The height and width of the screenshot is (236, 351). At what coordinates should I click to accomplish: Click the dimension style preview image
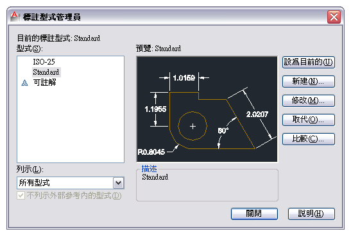coord(207,109)
